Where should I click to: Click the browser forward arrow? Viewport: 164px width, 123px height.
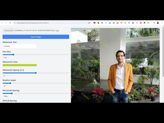pyautogui.click(x=6, y=23)
